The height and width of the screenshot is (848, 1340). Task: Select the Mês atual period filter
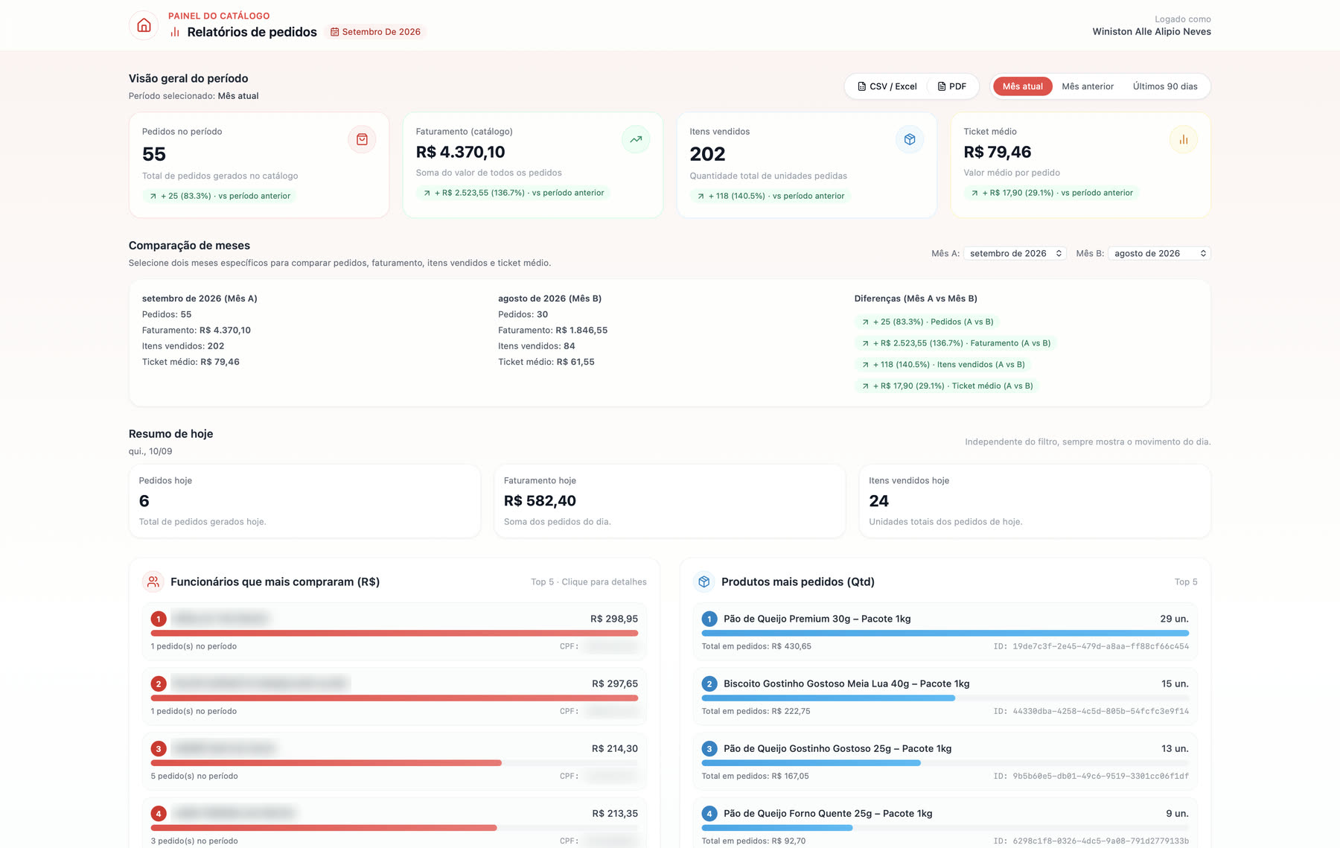point(1022,86)
